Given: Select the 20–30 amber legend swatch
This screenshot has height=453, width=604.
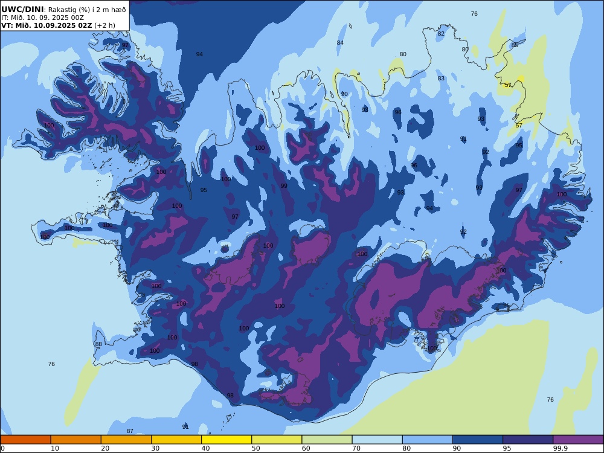Looking at the screenshot, I should 126,440.
